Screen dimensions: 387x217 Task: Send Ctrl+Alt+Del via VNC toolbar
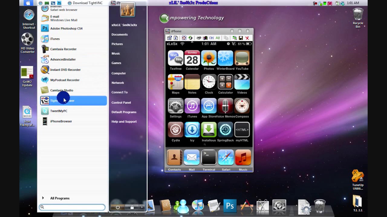(199, 38)
